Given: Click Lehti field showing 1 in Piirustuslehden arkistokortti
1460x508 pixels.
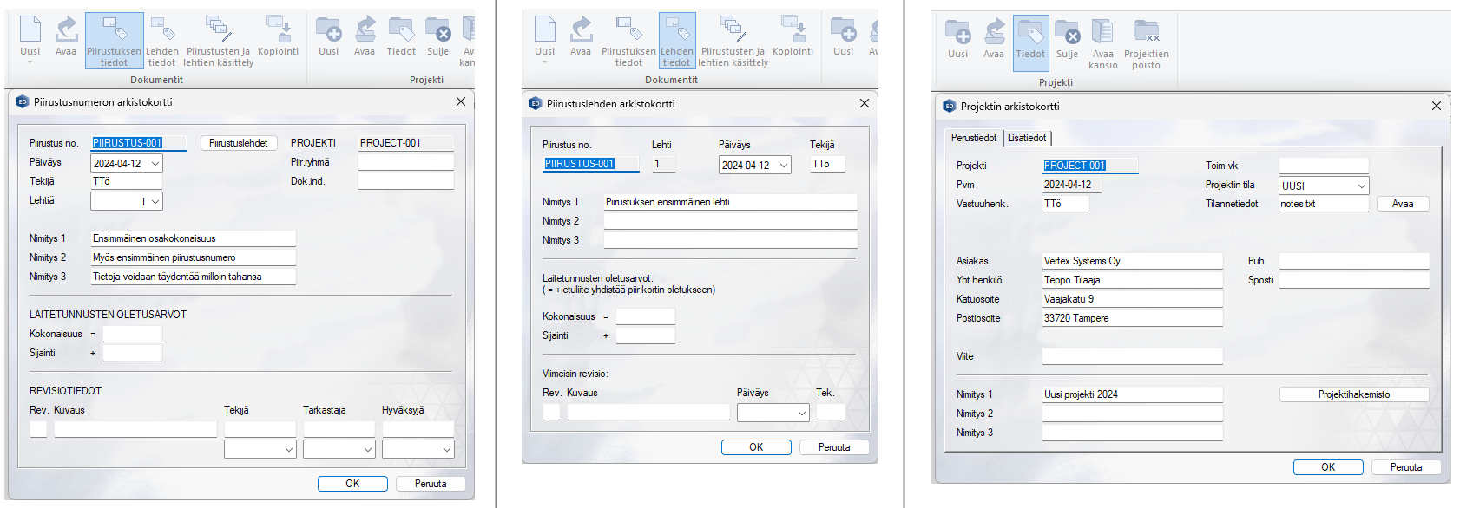Looking at the screenshot, I should click(664, 164).
